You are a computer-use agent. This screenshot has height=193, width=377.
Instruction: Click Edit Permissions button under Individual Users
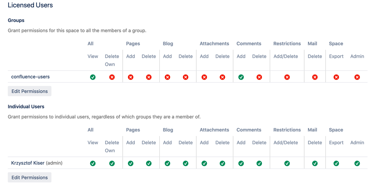pyautogui.click(x=29, y=178)
